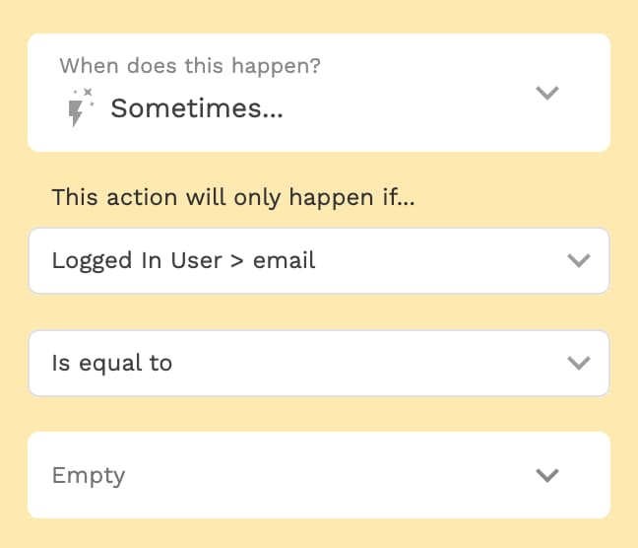Viewport: 638px width, 548px height.
Task: Click the chevron icon next to Is equal to
Action: (x=579, y=363)
